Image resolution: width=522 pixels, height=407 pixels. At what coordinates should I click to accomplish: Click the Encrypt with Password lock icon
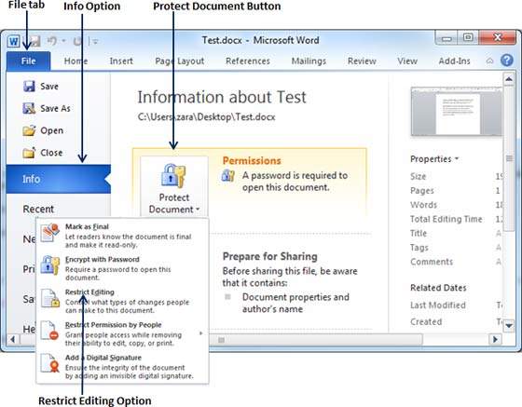tap(50, 265)
